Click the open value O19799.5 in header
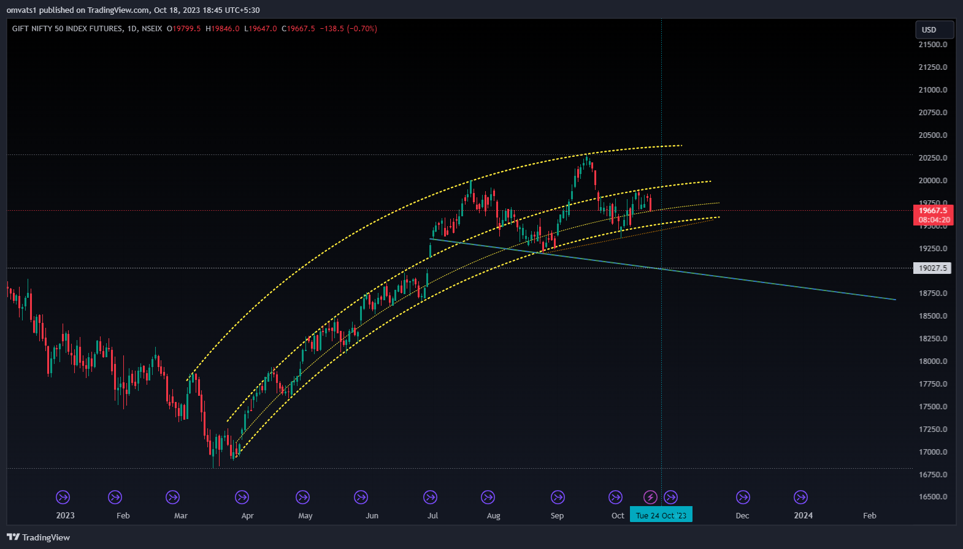 184,29
